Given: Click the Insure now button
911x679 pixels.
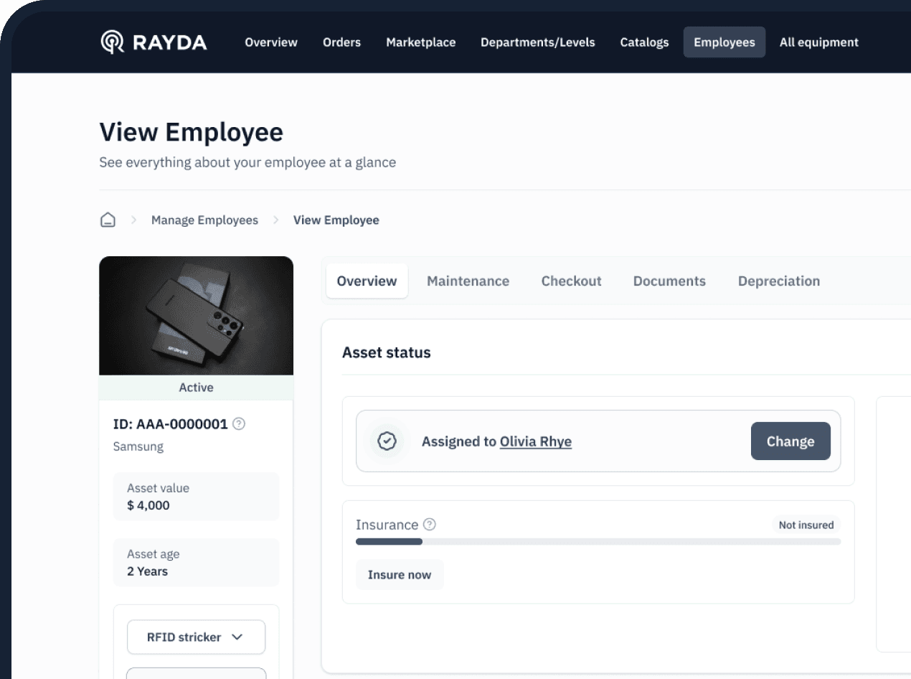Looking at the screenshot, I should pyautogui.click(x=400, y=574).
